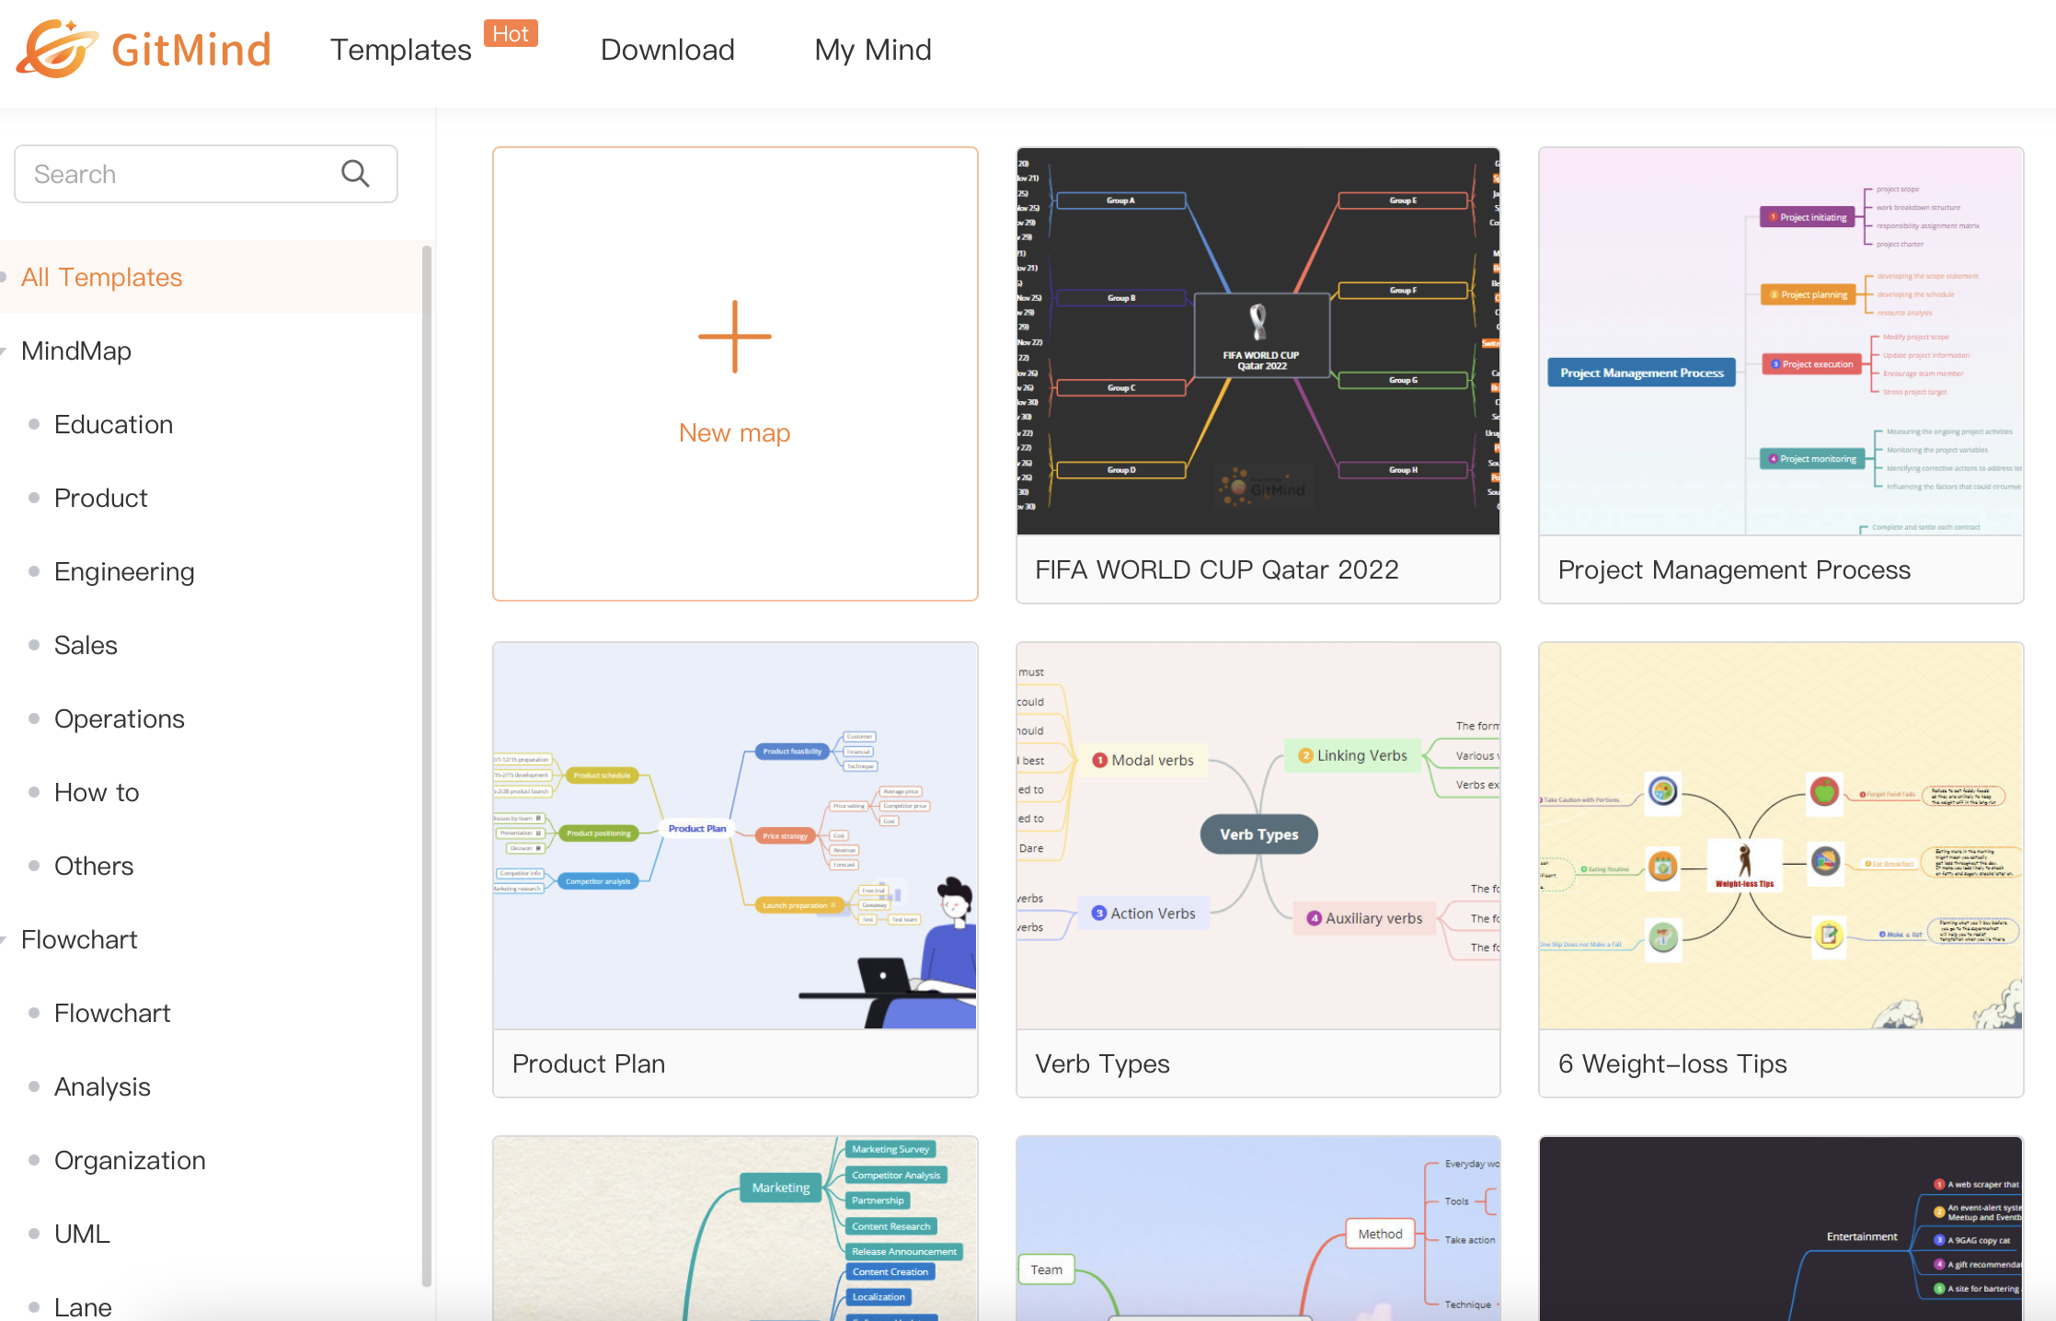This screenshot has width=2056, height=1321.
Task: Select the Sales category
Action: (x=86, y=645)
